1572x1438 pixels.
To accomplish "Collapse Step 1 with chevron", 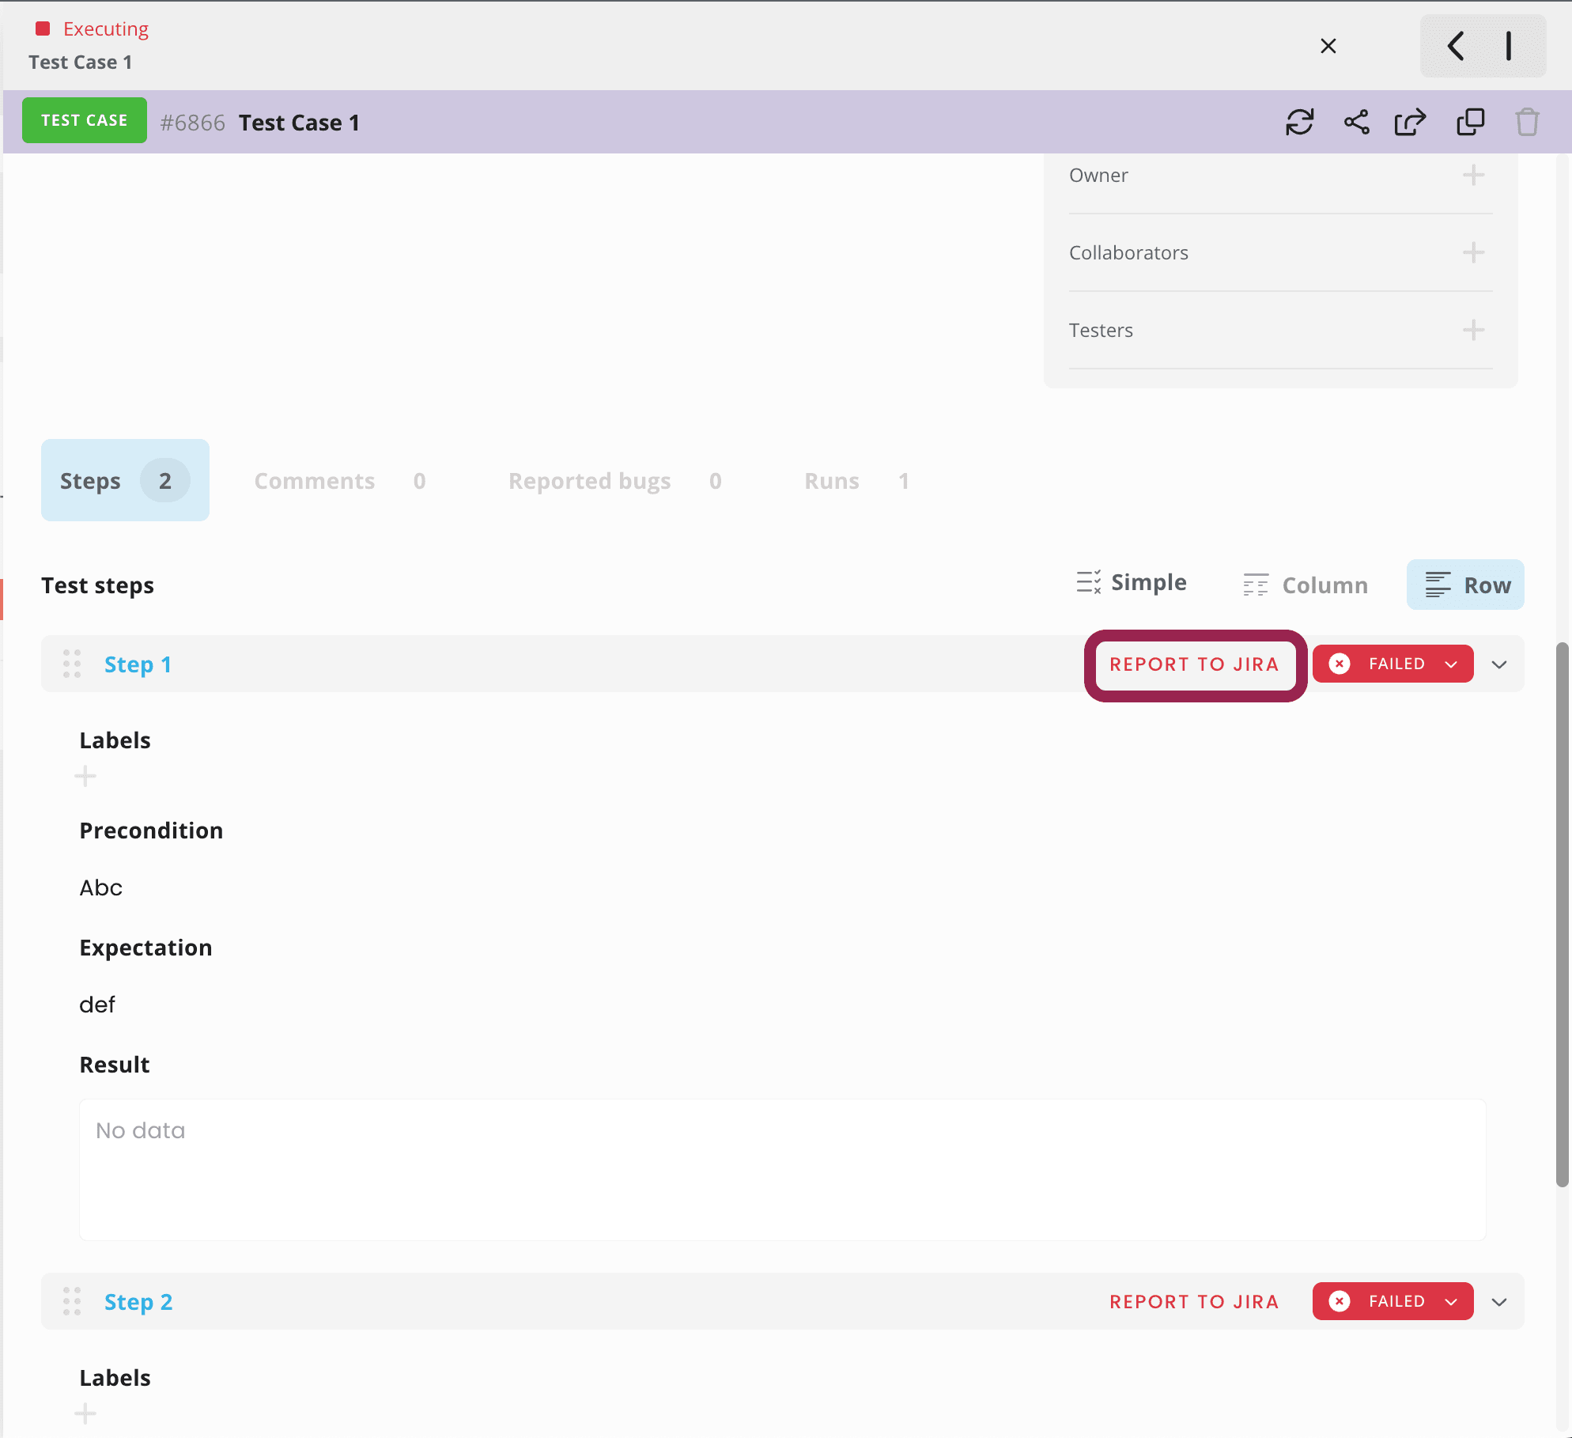I will pos(1499,664).
